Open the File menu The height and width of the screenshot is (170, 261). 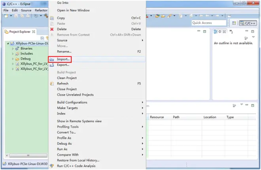coord(6,10)
